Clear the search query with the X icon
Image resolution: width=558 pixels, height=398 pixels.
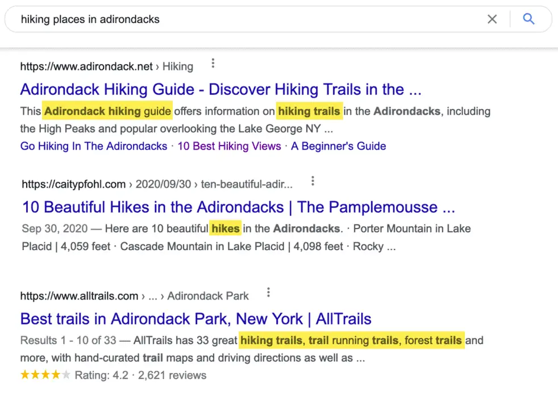(492, 19)
